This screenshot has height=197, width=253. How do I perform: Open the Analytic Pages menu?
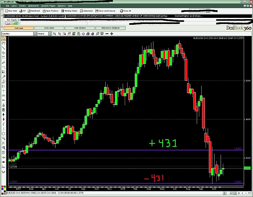click(x=48, y=6)
